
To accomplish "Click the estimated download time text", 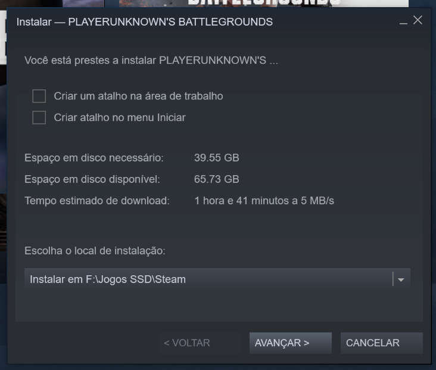I will tap(264, 201).
